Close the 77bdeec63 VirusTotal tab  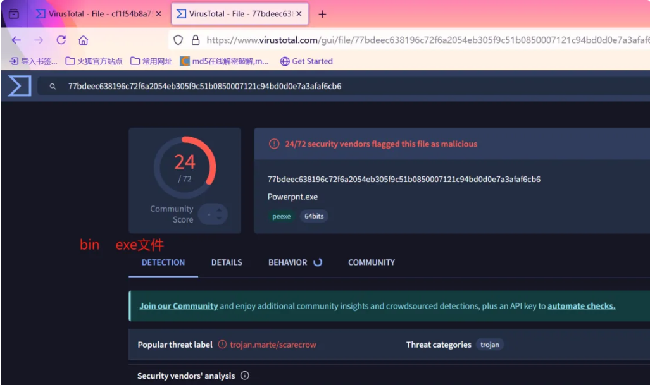[299, 14]
